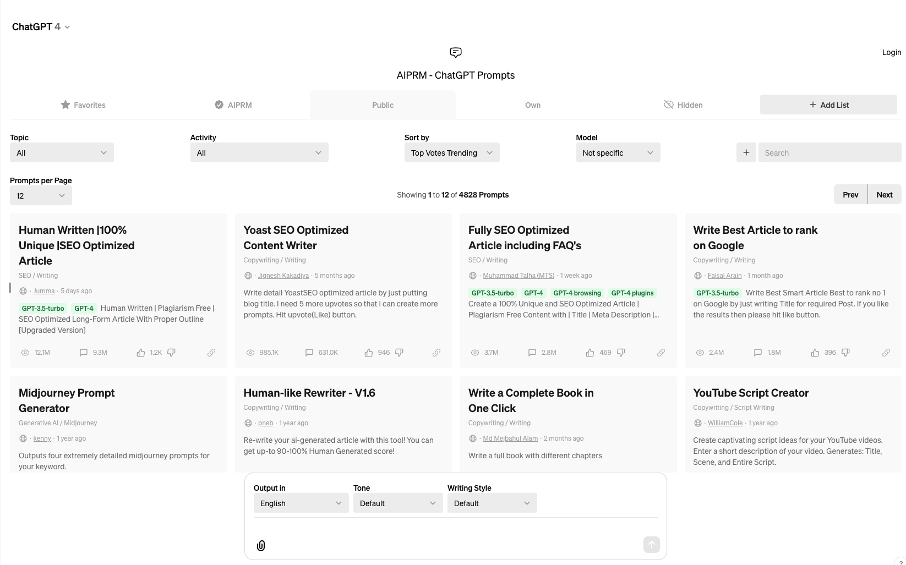Click the author globe icon on Midjourney Prompt Generator
Viewport: 906px width, 565px height.
pyautogui.click(x=22, y=438)
